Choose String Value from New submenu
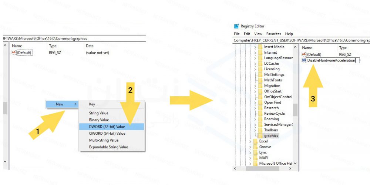Image resolution: width=370 pixels, height=185 pixels. (x=99, y=113)
